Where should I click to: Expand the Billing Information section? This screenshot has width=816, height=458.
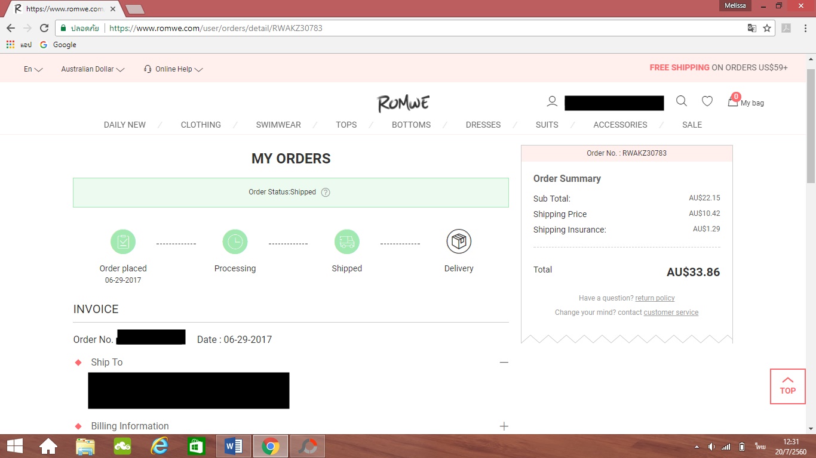[504, 426]
